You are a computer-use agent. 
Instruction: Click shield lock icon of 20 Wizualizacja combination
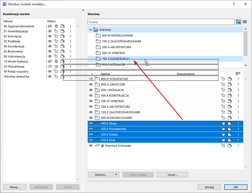pos(56,66)
